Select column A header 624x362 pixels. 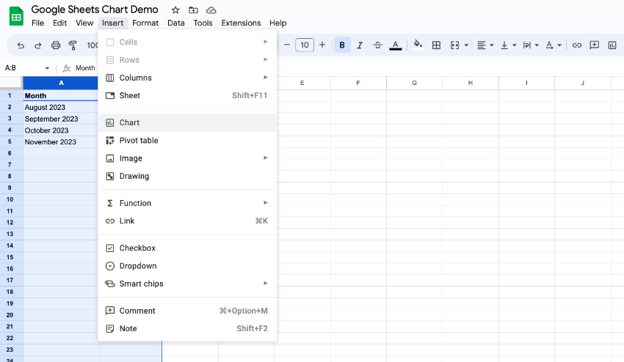(x=61, y=83)
